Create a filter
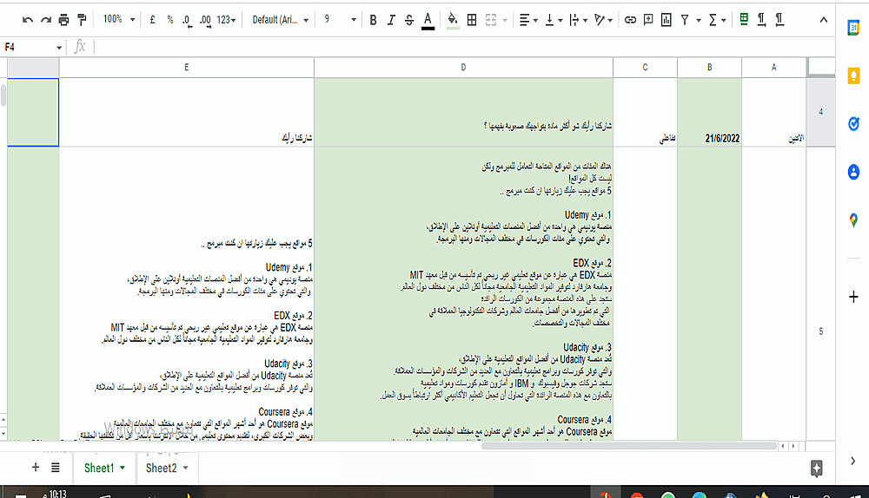869x498 pixels. [x=685, y=20]
